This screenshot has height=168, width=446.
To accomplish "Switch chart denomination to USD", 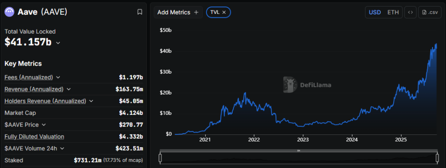I will pos(375,12).
